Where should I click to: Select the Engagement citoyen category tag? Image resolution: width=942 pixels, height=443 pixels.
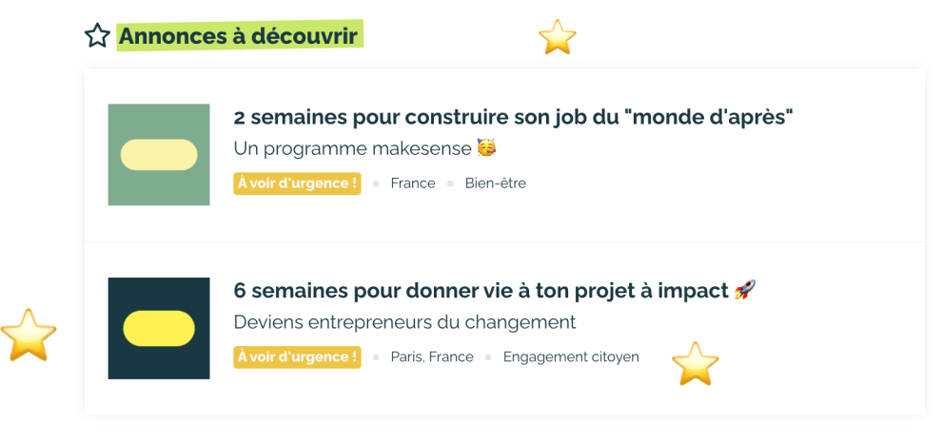[571, 356]
